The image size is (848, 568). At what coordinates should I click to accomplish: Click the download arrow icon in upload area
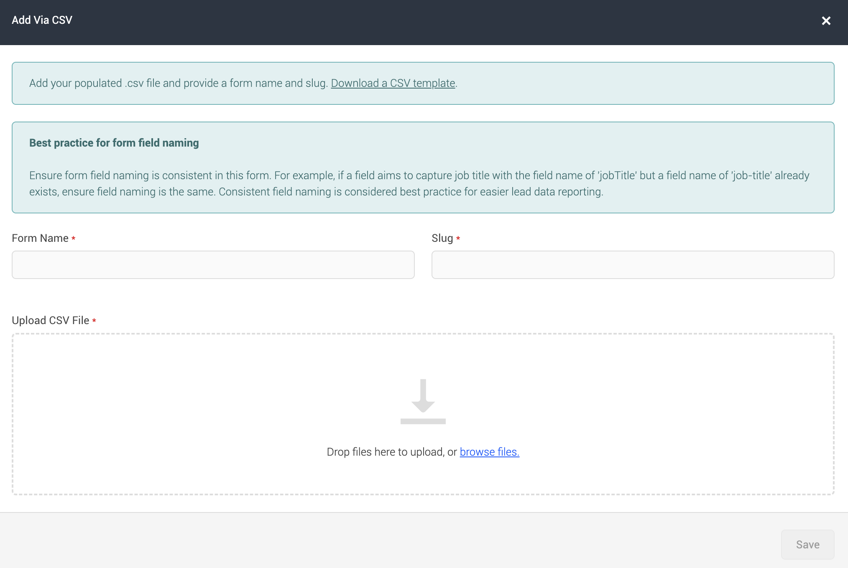tap(423, 401)
